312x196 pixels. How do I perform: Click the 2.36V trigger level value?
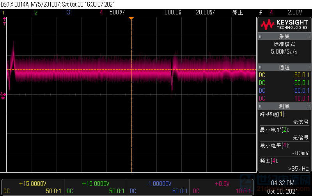pos(295,12)
